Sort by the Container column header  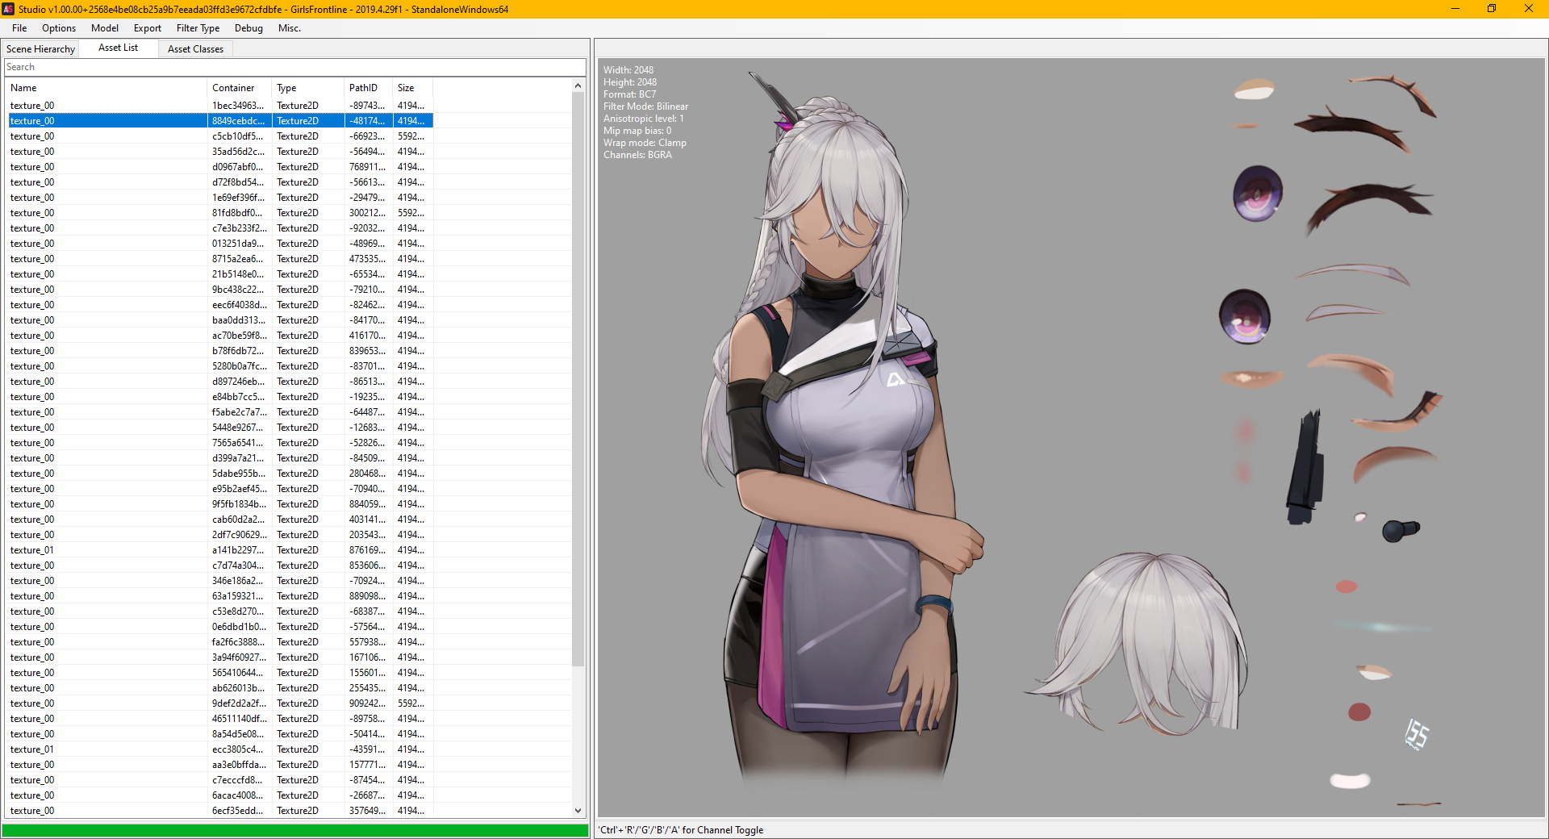[x=240, y=88]
